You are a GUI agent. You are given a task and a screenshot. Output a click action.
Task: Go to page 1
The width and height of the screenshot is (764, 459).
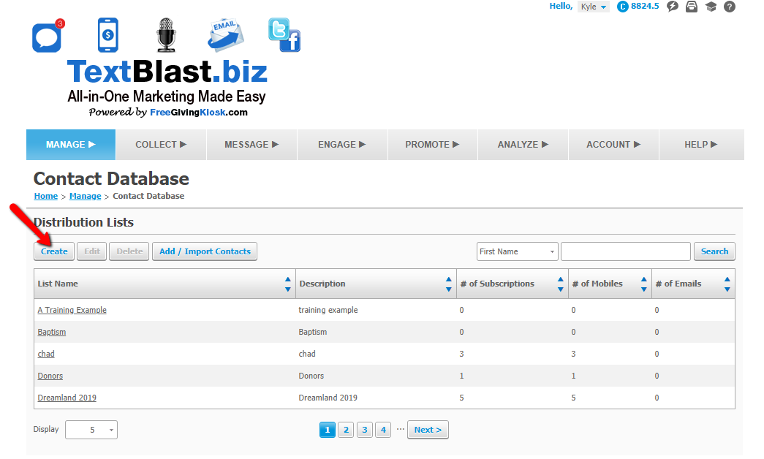[328, 430]
